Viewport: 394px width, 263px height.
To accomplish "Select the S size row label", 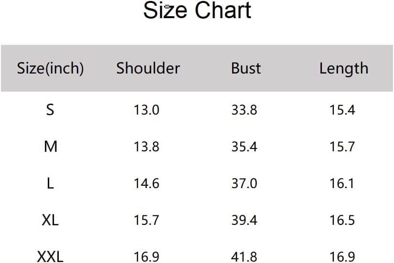I will click(x=50, y=110).
